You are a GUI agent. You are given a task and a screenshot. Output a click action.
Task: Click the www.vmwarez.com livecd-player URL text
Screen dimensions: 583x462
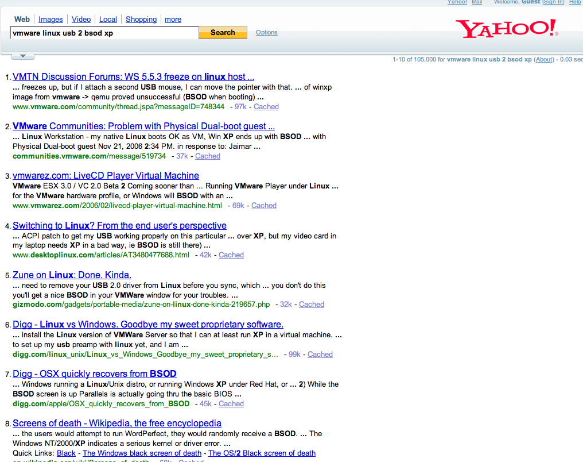[117, 206]
